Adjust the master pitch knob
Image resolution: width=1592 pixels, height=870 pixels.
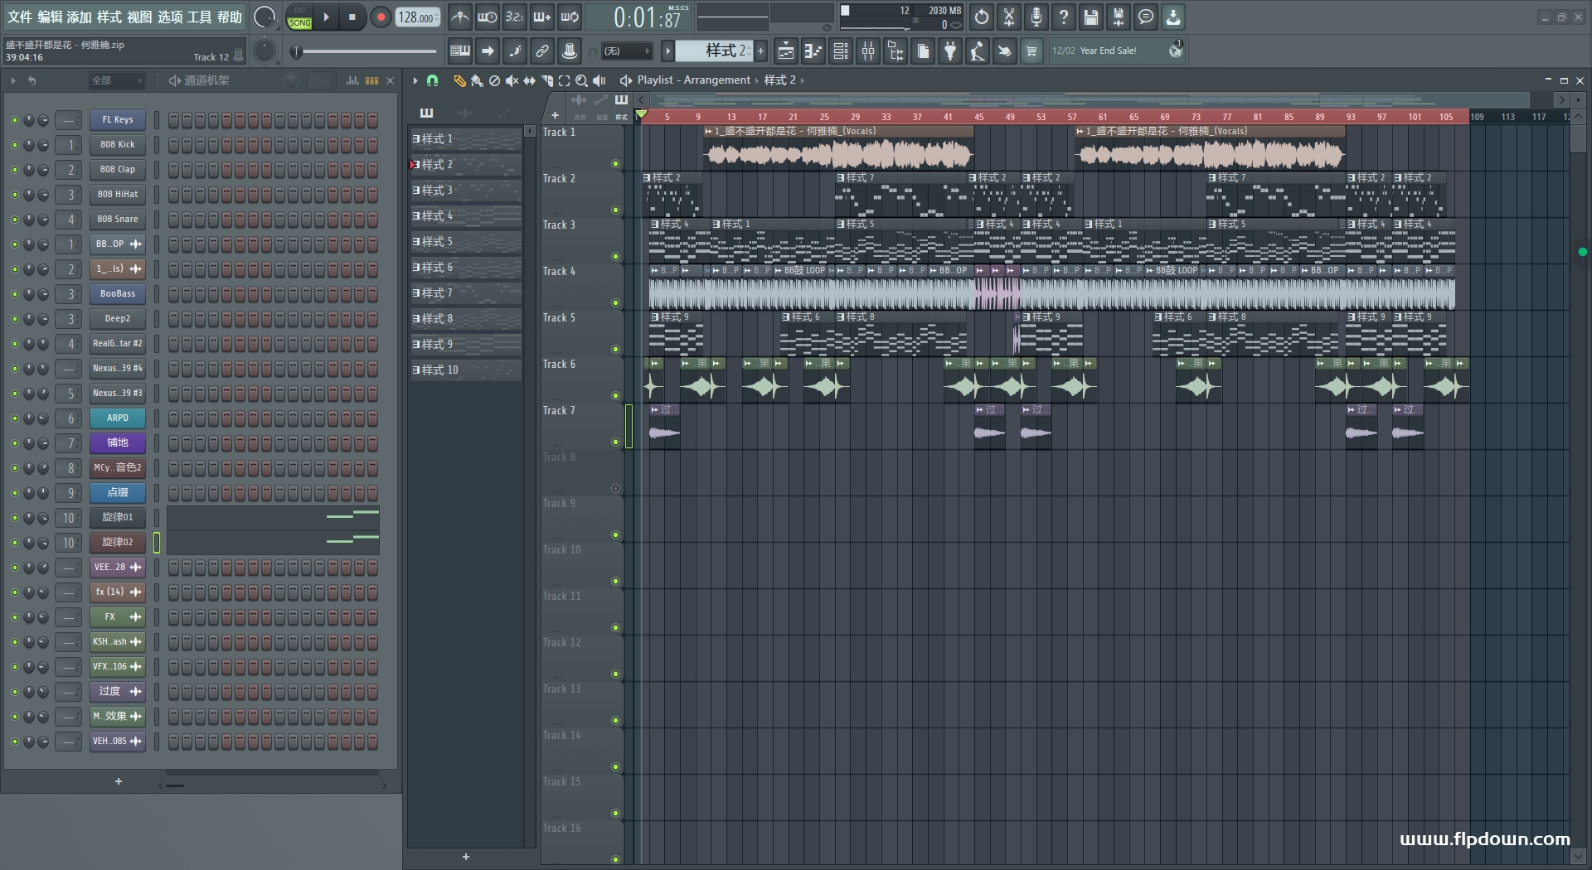point(264,51)
